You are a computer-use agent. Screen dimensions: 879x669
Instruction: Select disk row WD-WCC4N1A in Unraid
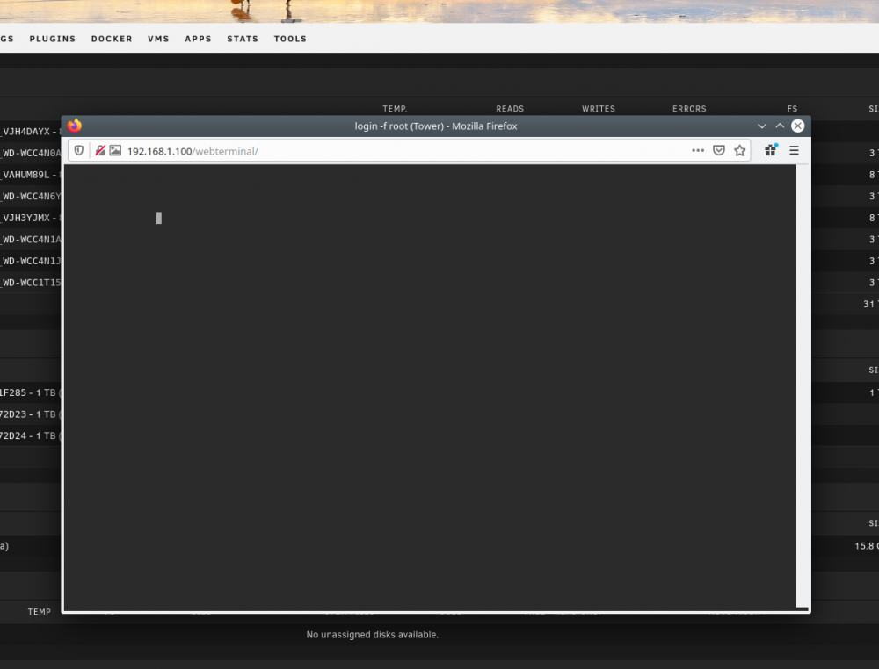30,240
